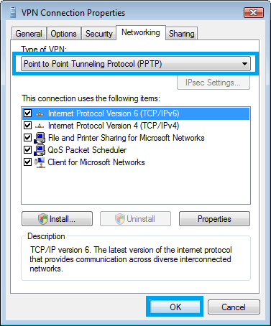Open the Type of VPN dropdown
This screenshot has height=326, width=271.
(x=136, y=64)
